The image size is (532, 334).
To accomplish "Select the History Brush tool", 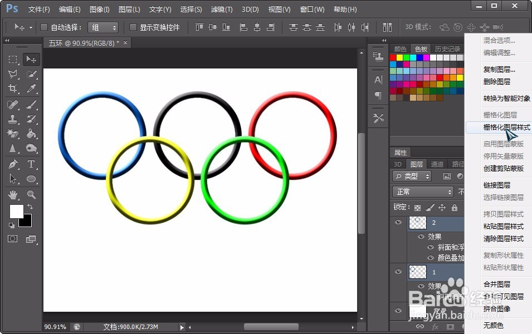I will [31, 119].
